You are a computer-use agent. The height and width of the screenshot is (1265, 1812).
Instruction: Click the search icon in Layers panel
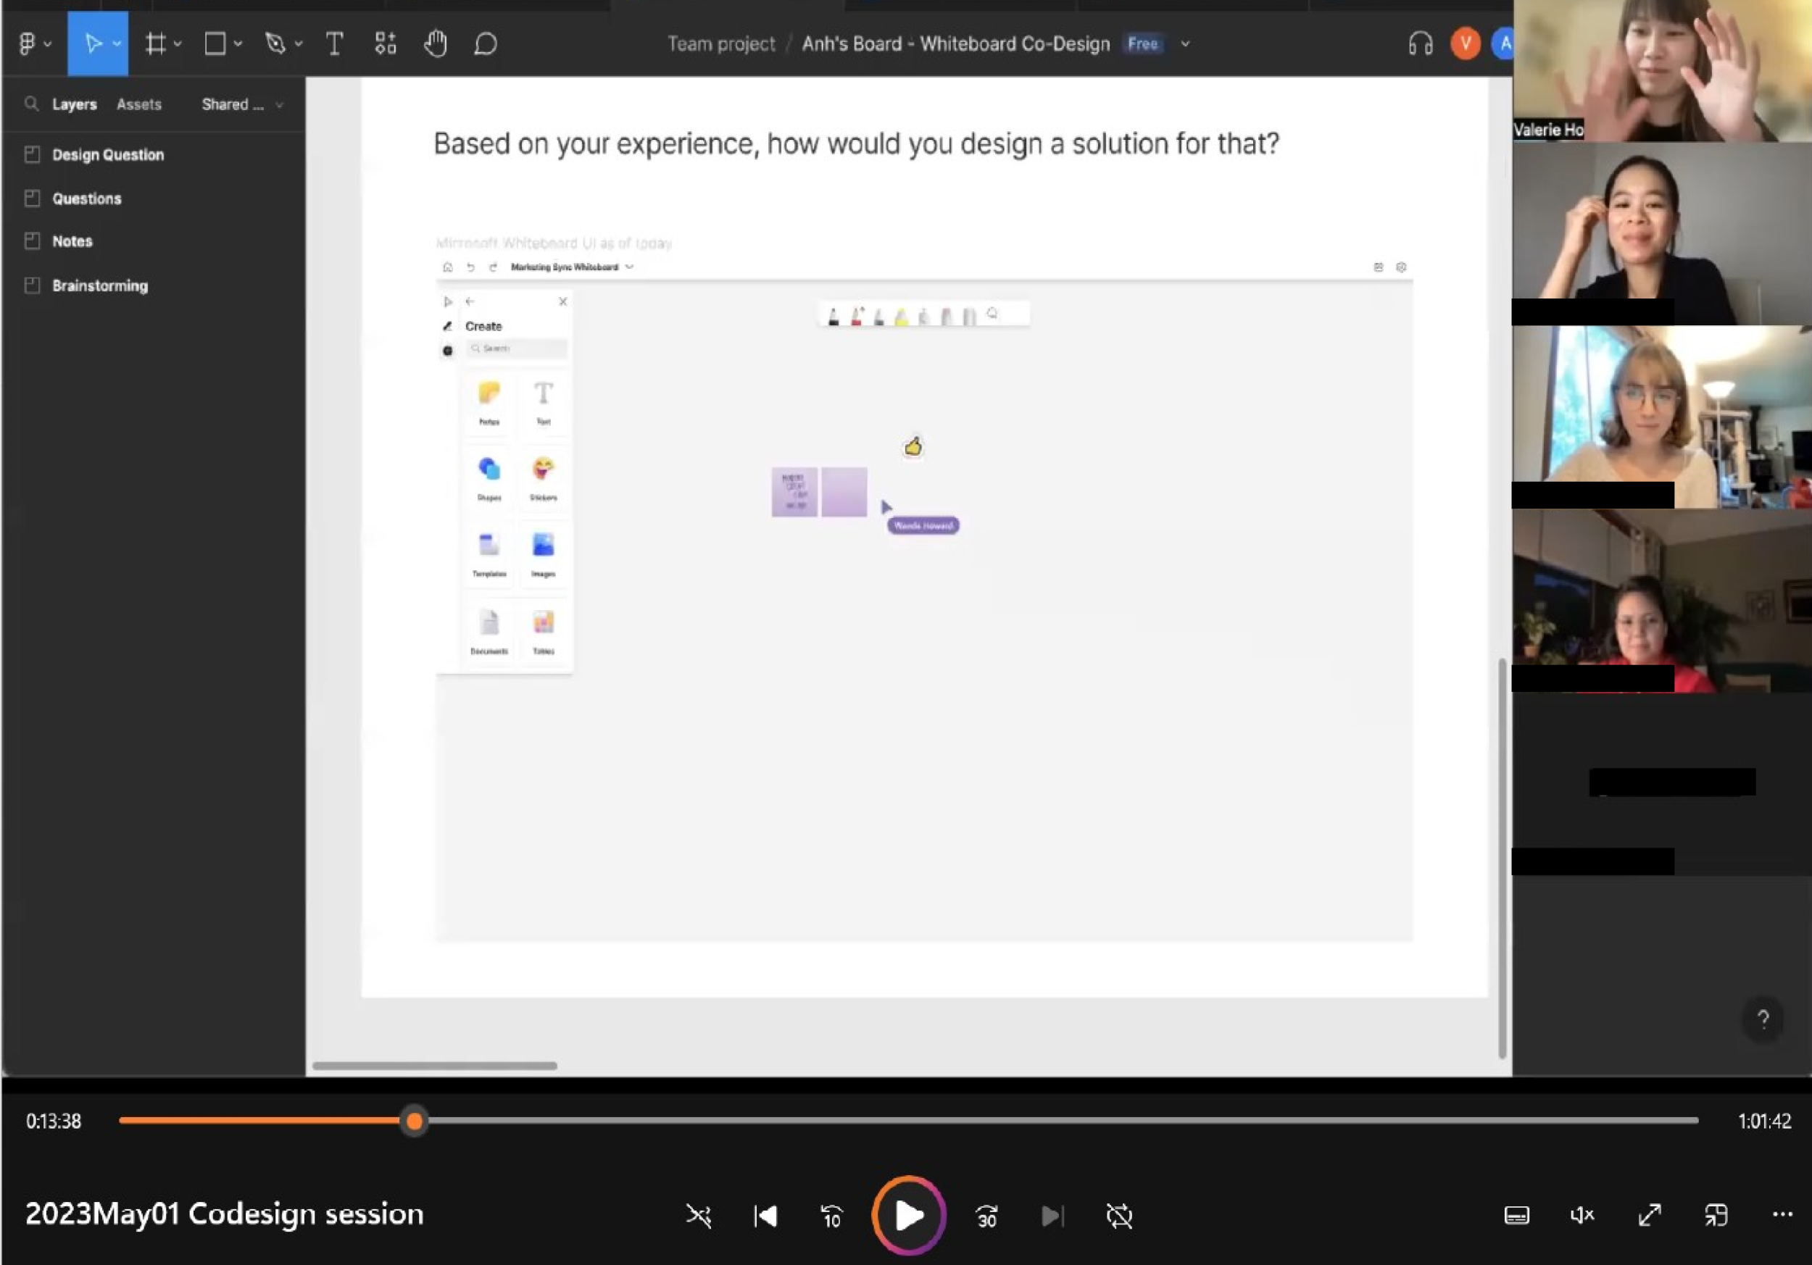[30, 104]
